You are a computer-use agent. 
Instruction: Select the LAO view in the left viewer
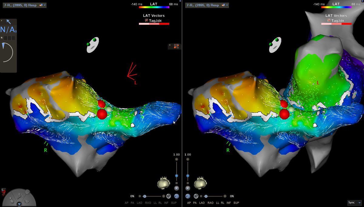pos(140,203)
